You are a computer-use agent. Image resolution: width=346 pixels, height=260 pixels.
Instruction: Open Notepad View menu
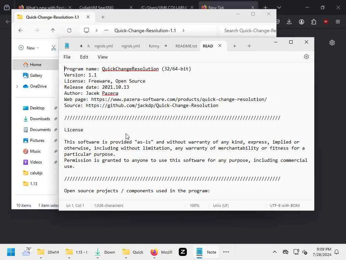[x=103, y=57]
